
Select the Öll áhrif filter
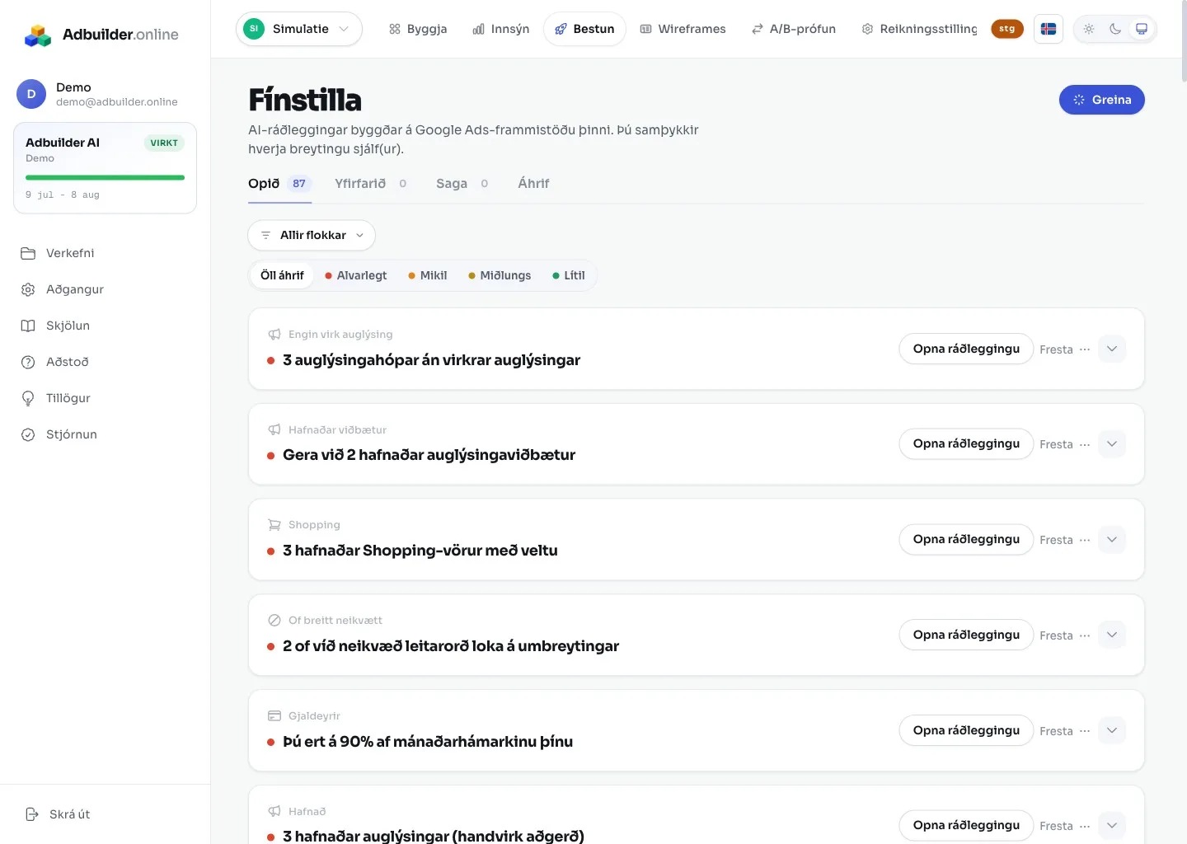282,275
